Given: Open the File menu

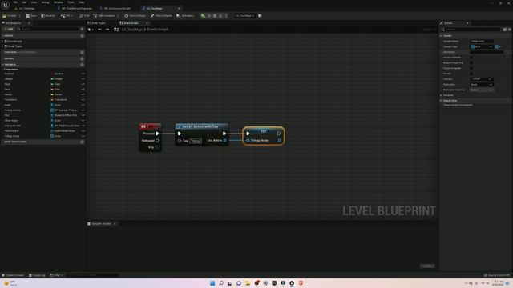Looking at the screenshot, I should click(x=15, y=2).
